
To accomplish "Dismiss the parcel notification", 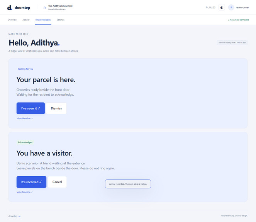I will 56,108.
